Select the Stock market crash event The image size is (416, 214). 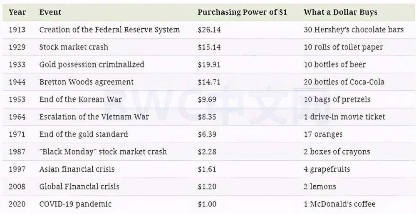pyautogui.click(x=74, y=47)
